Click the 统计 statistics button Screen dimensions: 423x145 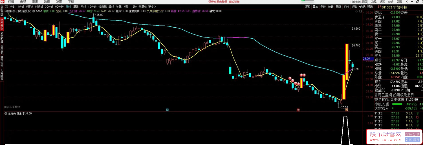click(331, 6)
